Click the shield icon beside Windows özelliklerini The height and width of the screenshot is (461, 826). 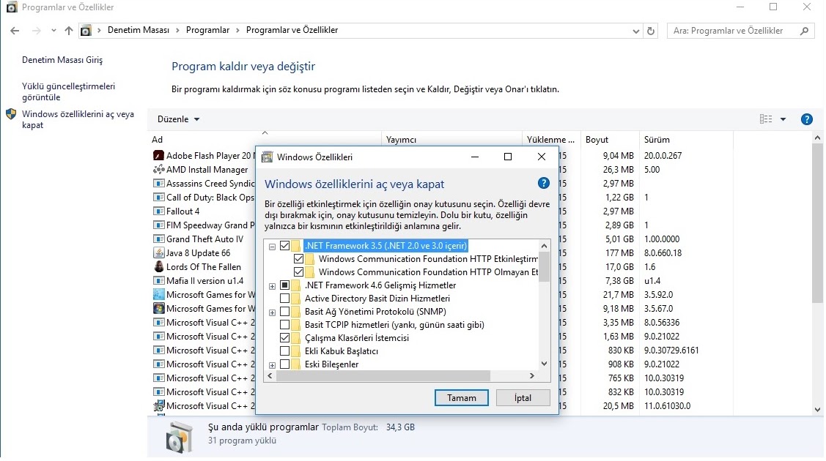11,114
